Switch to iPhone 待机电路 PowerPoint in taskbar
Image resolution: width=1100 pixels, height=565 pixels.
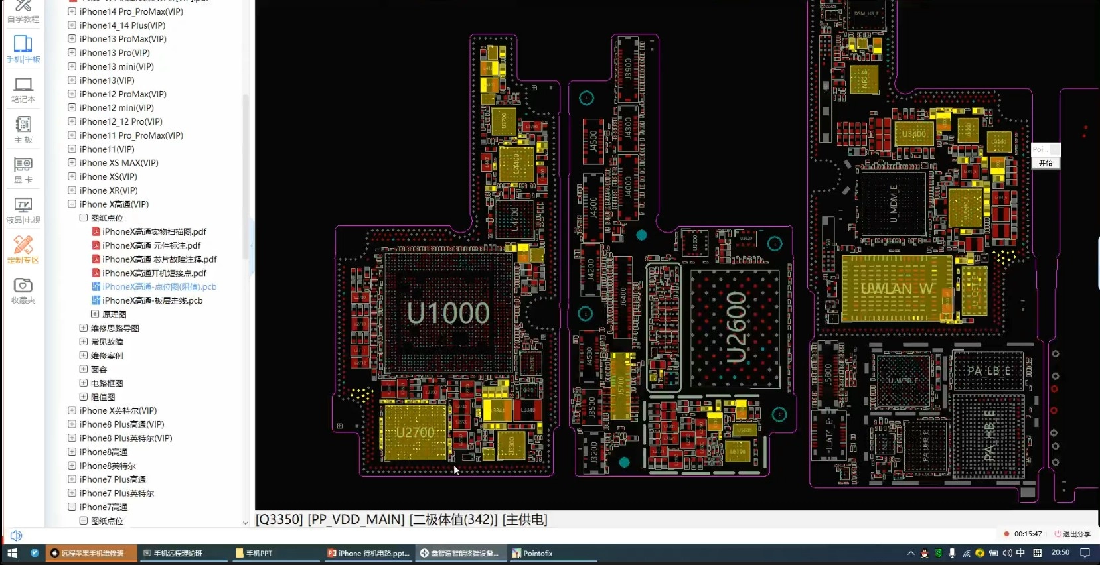click(368, 553)
